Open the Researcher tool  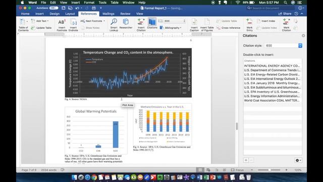[x=126, y=24]
